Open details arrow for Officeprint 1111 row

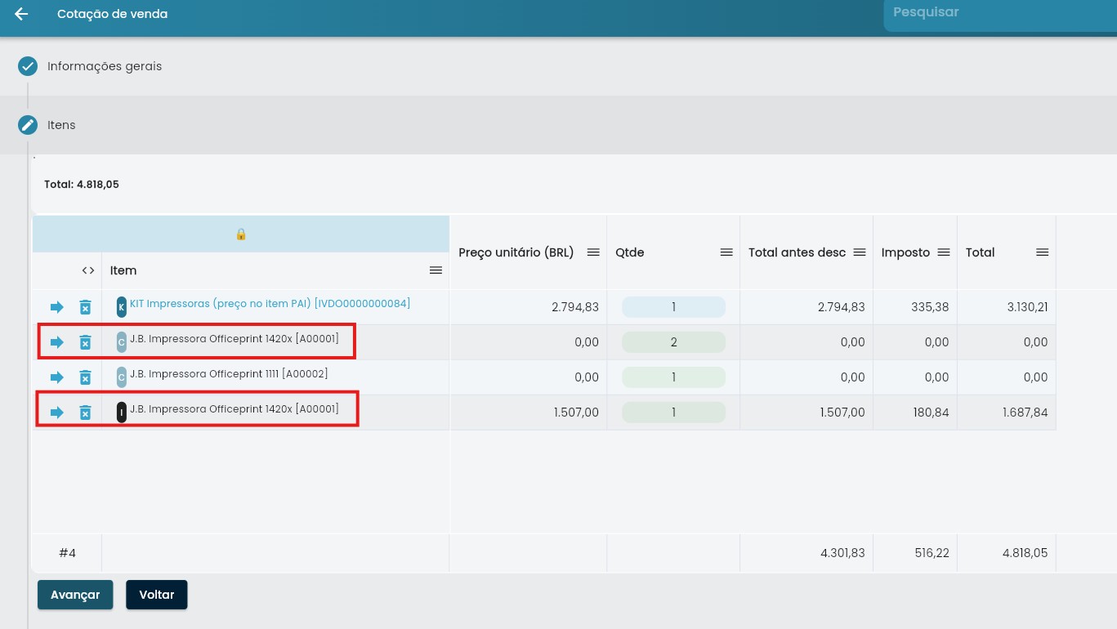[56, 377]
